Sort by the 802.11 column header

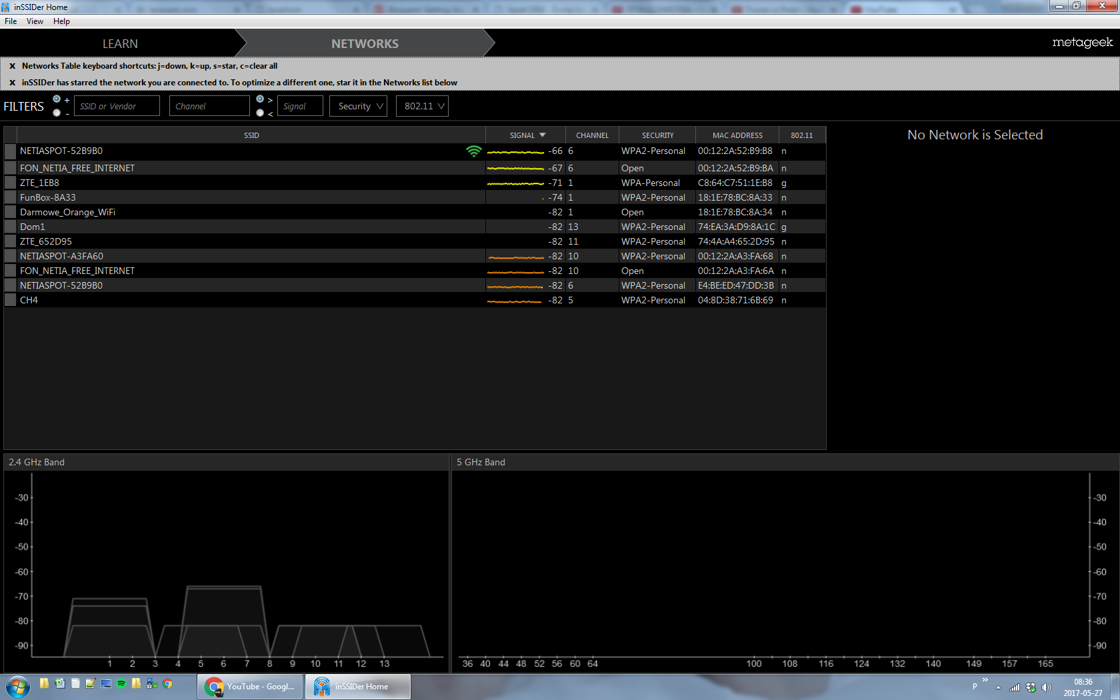(x=802, y=135)
